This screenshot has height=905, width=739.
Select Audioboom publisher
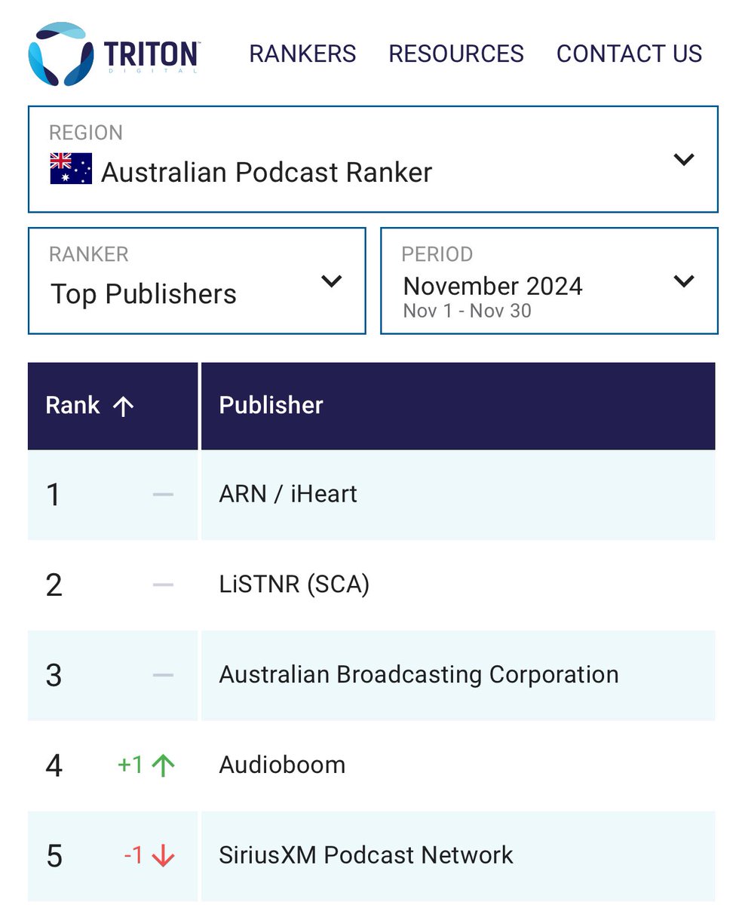pos(282,765)
